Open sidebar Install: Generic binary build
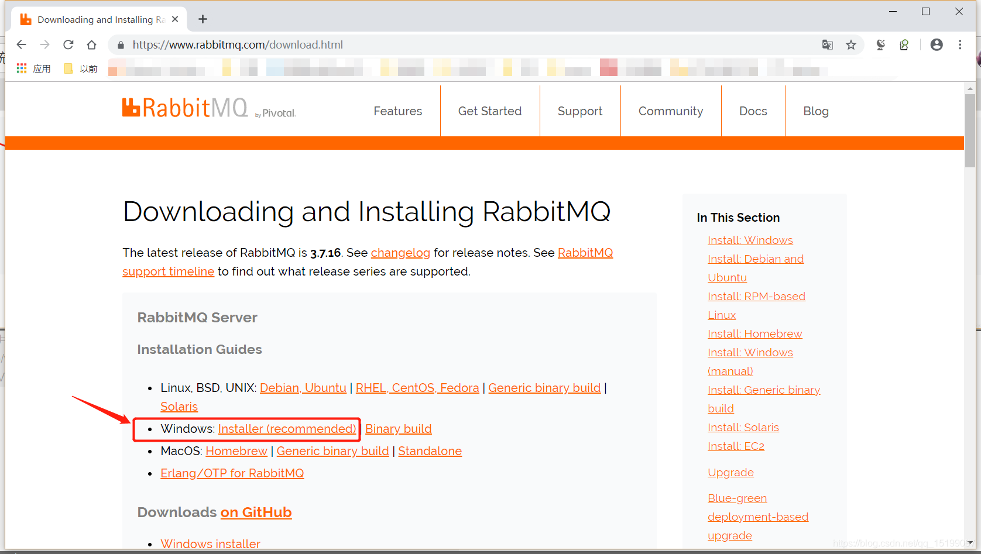The height and width of the screenshot is (554, 981). point(764,399)
